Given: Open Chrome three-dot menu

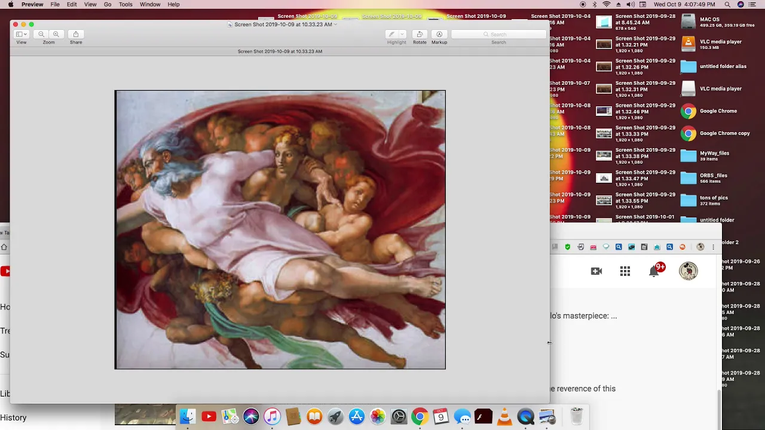Looking at the screenshot, I should [713, 247].
